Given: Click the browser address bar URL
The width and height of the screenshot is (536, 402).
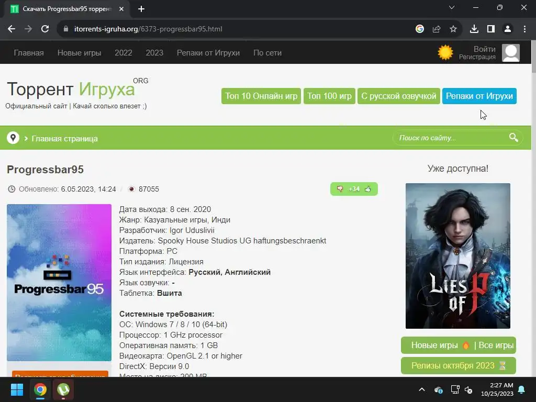Looking at the screenshot, I should click(148, 29).
